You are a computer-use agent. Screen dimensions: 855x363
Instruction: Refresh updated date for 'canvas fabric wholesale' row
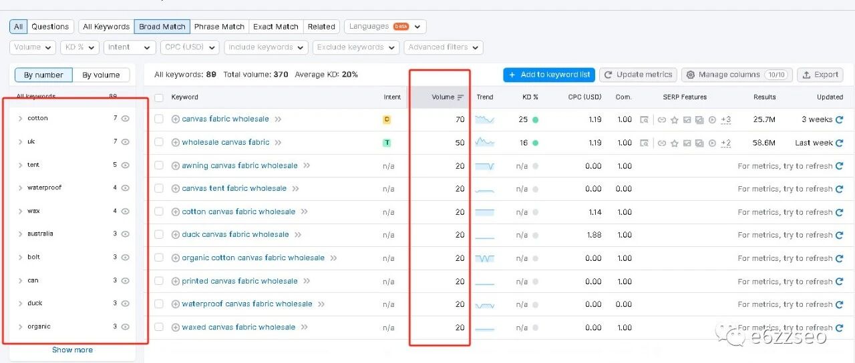839,119
